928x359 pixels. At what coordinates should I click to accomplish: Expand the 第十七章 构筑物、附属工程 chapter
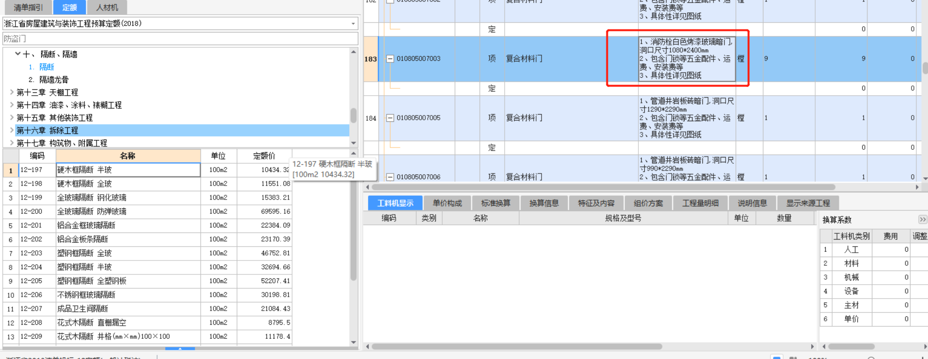pyautogui.click(x=12, y=143)
